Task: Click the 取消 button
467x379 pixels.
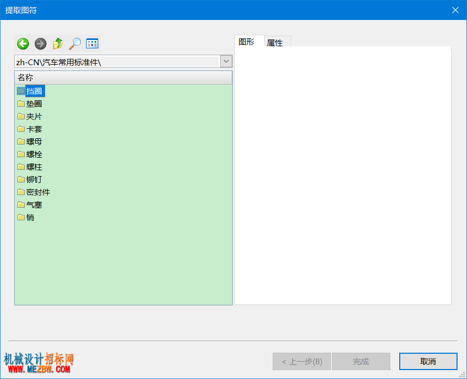Action: point(428,362)
